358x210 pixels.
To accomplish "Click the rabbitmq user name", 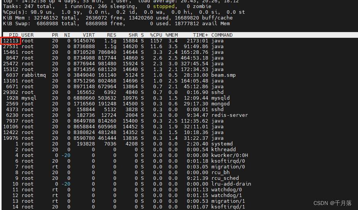I will 34,75.
